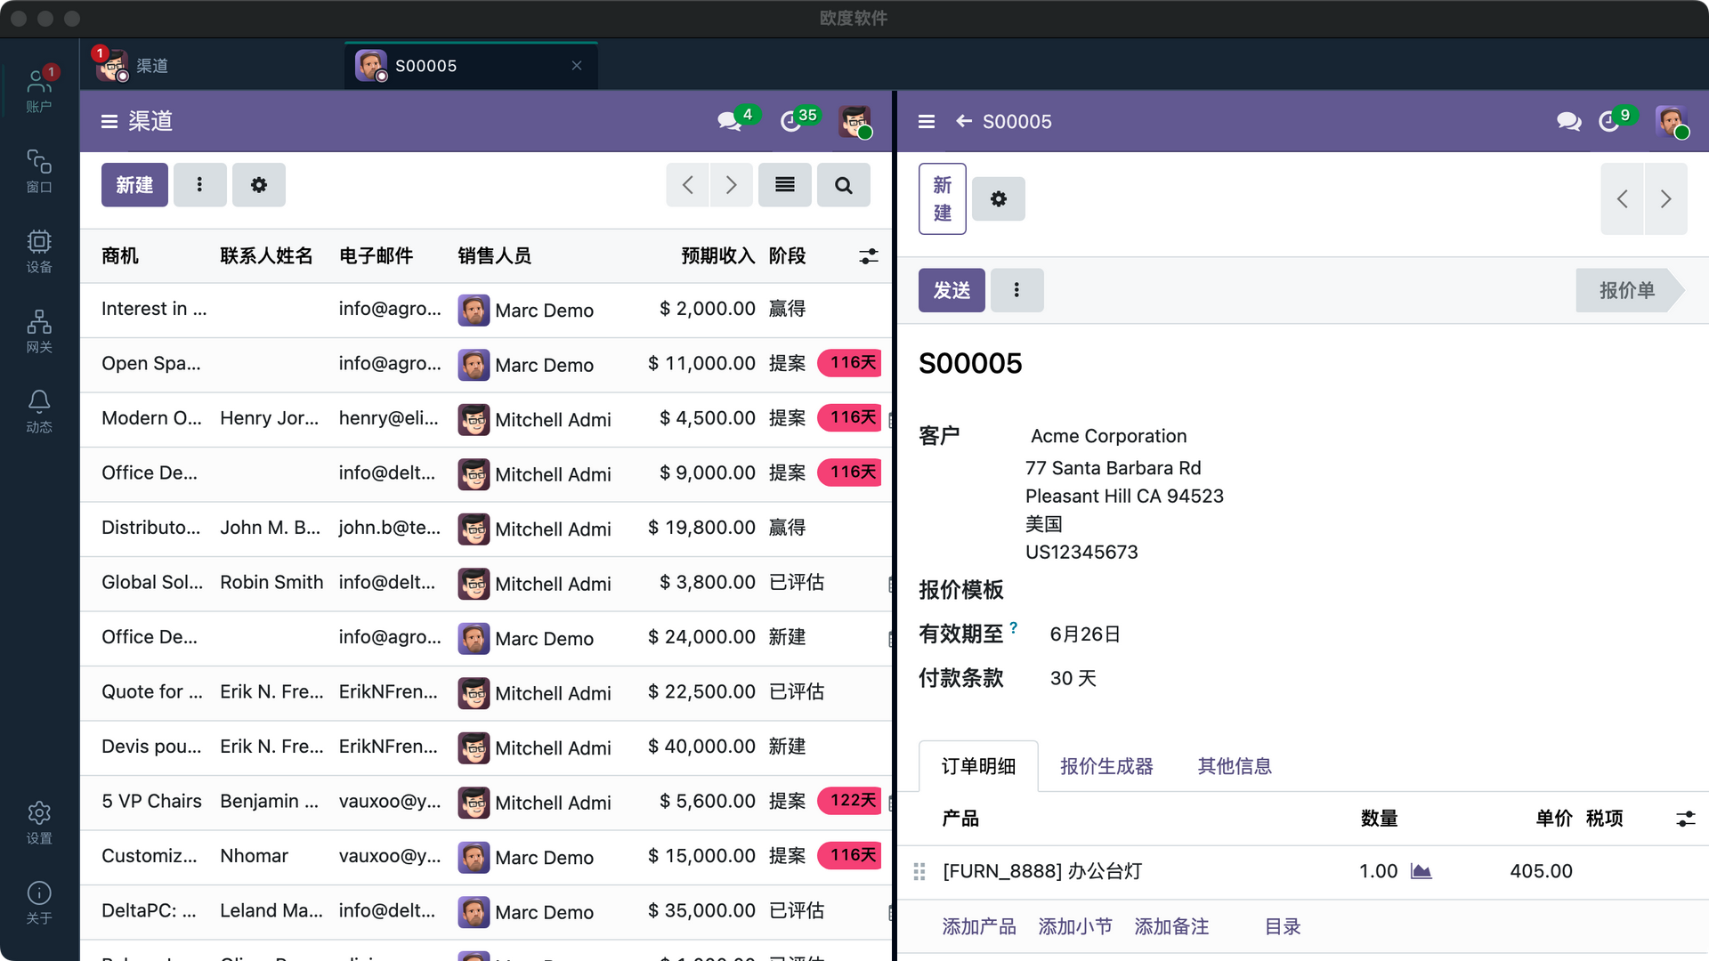Open the 窗口 windows sidebar icon
Image resolution: width=1709 pixels, height=961 pixels.
tap(39, 171)
